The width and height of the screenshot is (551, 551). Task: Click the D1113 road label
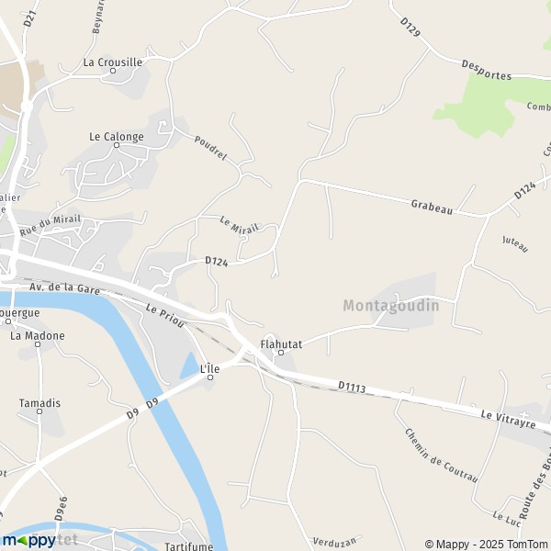pyautogui.click(x=352, y=387)
